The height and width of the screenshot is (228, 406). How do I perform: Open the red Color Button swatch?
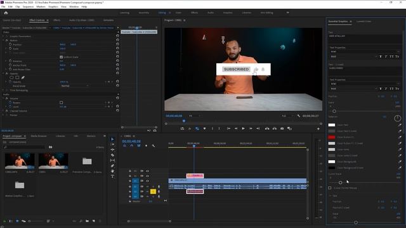click(331, 137)
